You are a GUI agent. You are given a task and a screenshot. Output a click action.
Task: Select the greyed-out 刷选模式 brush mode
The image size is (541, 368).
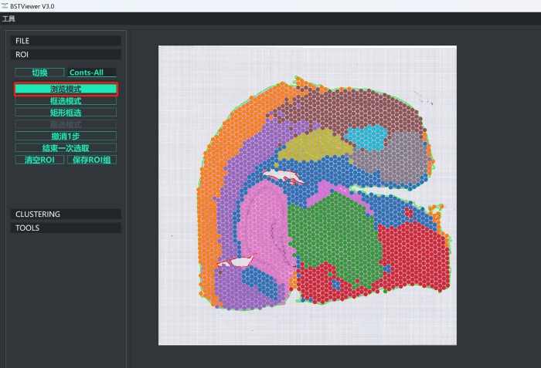tap(66, 124)
